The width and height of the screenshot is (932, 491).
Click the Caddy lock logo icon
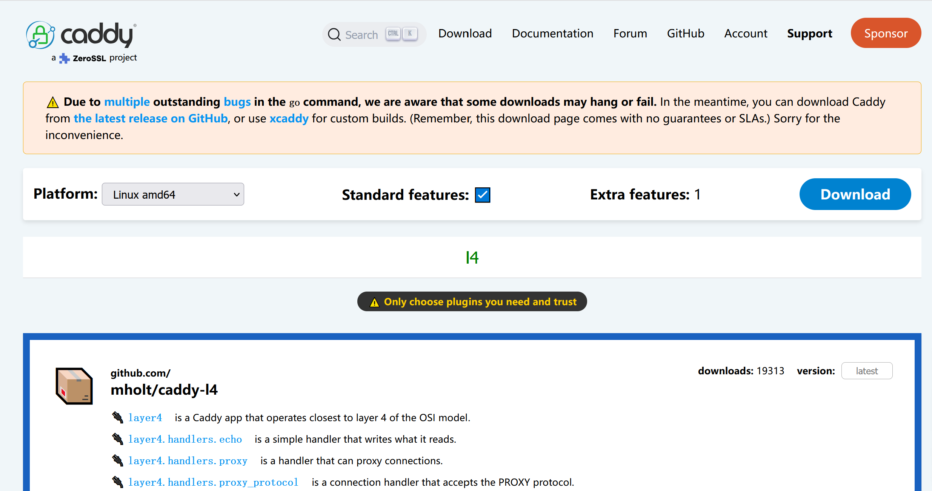(x=40, y=35)
